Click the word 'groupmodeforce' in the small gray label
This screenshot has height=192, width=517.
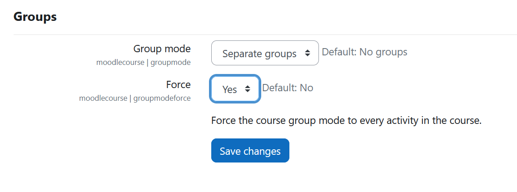pyautogui.click(x=162, y=98)
